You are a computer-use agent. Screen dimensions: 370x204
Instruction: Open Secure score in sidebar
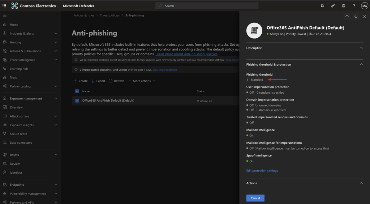coord(18,134)
